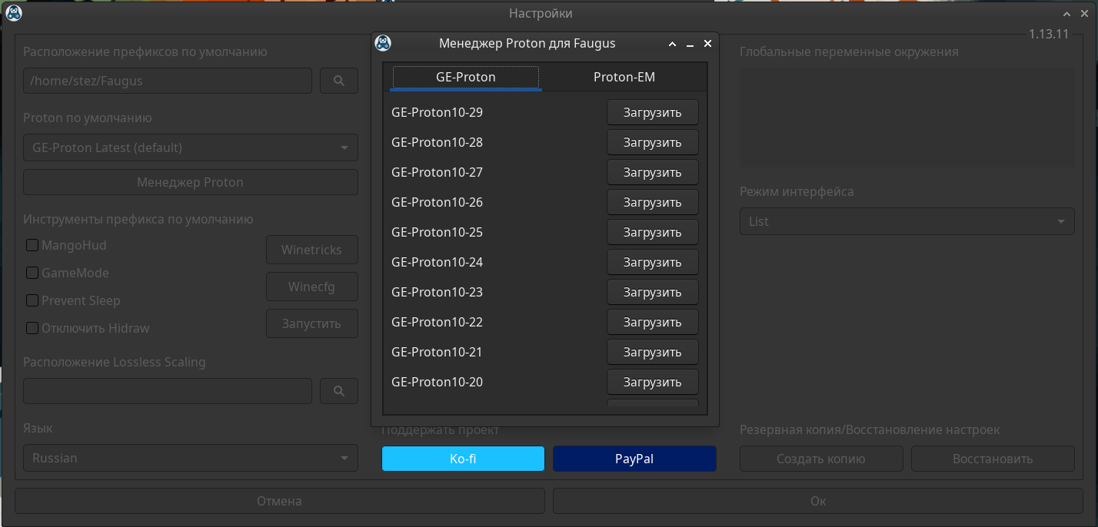Click the blue Ko-fi support button
Screen dimensions: 1098x527
(463, 459)
